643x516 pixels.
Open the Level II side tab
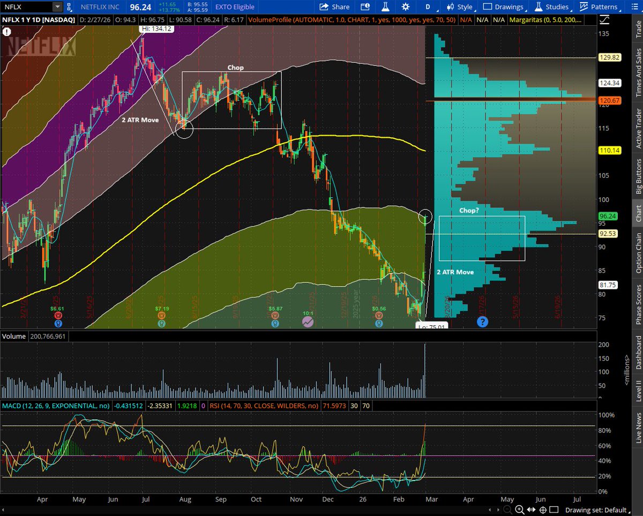pyautogui.click(x=638, y=390)
